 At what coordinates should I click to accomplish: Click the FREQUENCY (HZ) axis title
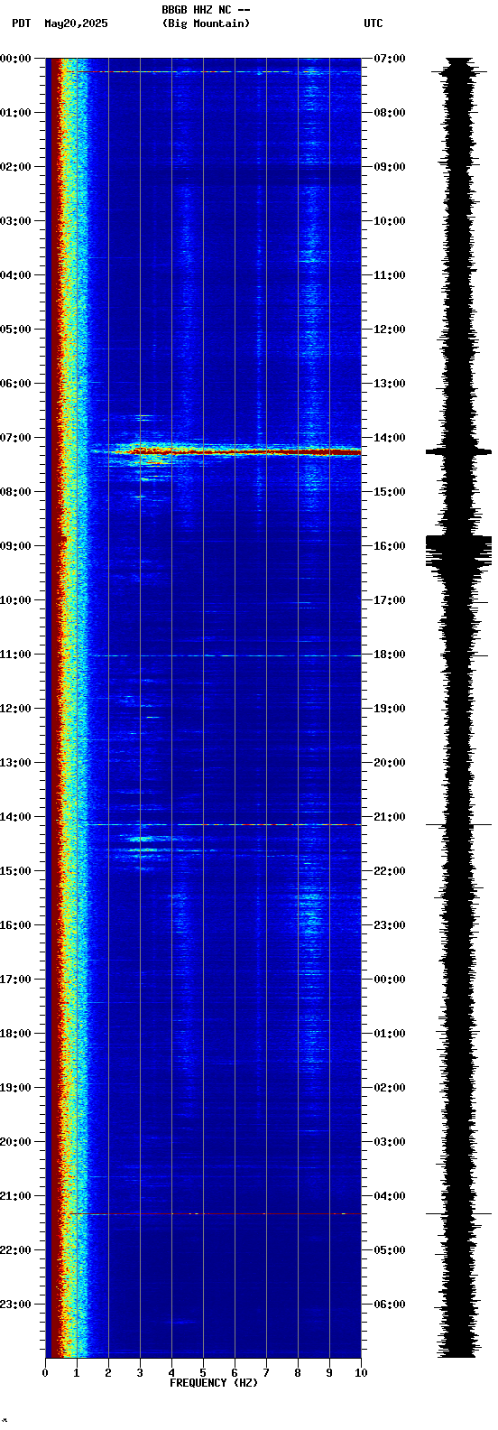[214, 1383]
